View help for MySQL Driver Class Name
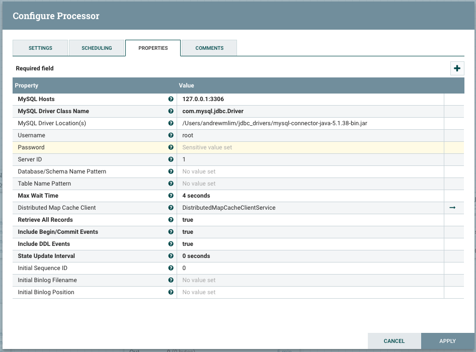Image resolution: width=476 pixels, height=352 pixels. pos(171,111)
